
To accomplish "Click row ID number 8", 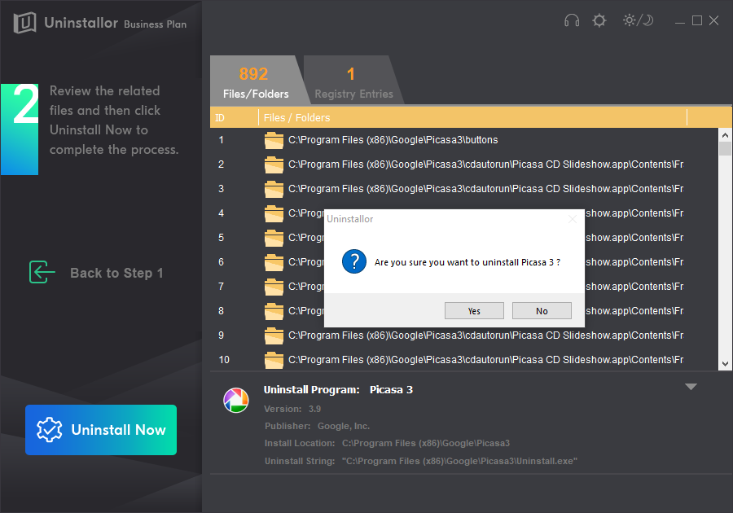I will pyautogui.click(x=221, y=311).
